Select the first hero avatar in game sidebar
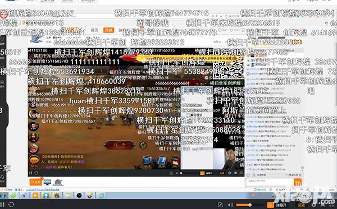 pos(33,114)
